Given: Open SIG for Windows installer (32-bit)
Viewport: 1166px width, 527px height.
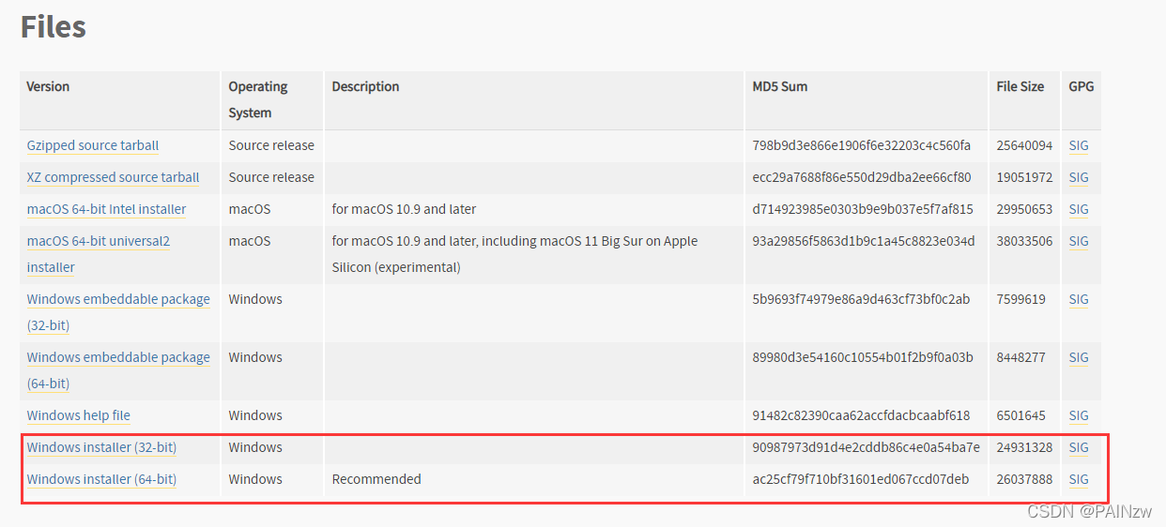Looking at the screenshot, I should [1079, 447].
